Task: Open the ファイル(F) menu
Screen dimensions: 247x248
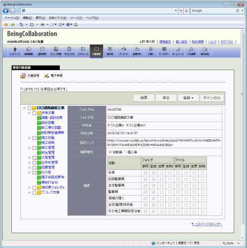Action: [x=12, y=18]
